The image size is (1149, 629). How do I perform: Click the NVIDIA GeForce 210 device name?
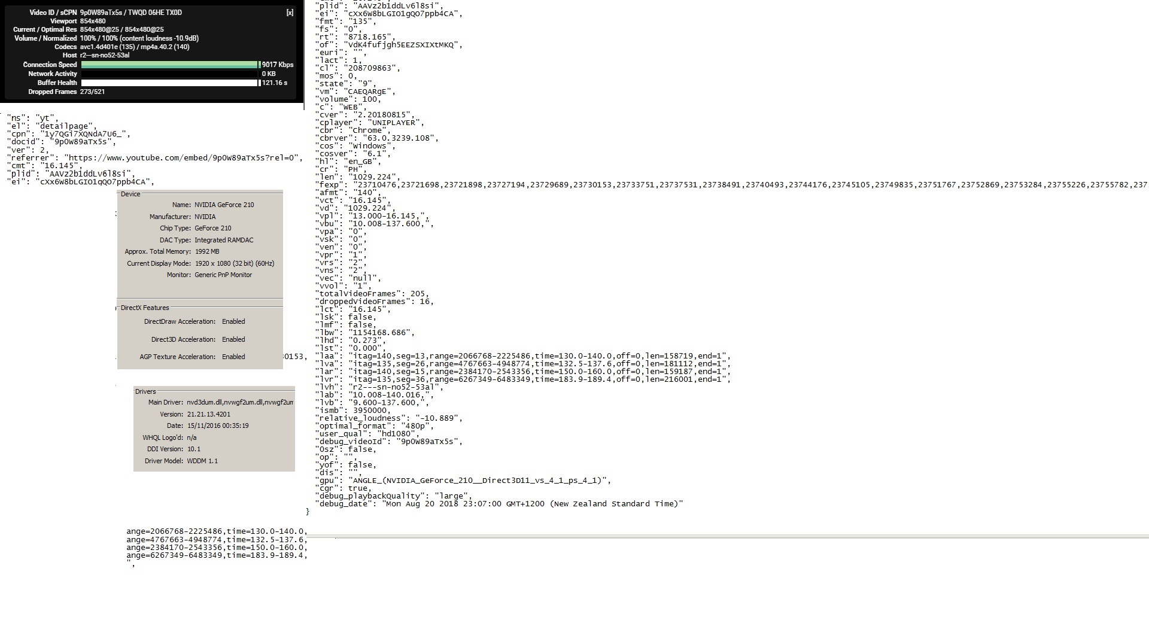pyautogui.click(x=224, y=205)
